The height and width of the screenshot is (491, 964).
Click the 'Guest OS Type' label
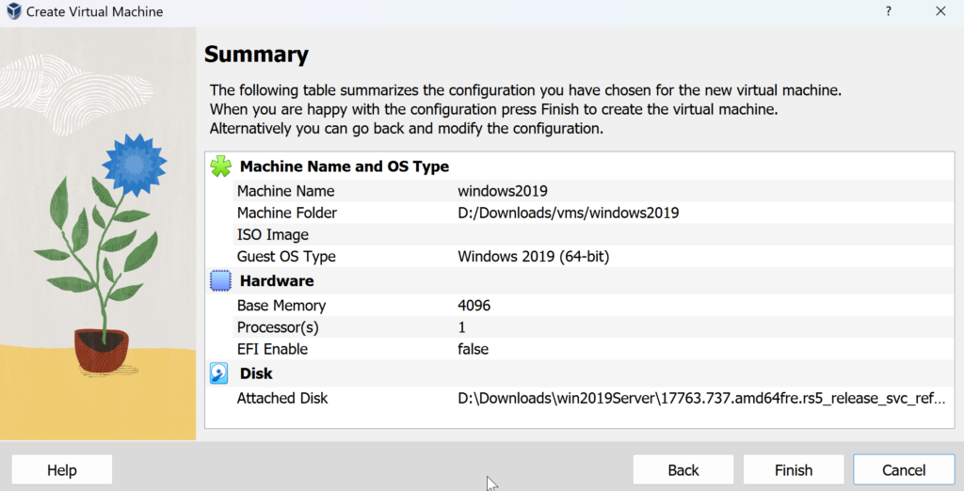pyautogui.click(x=286, y=257)
